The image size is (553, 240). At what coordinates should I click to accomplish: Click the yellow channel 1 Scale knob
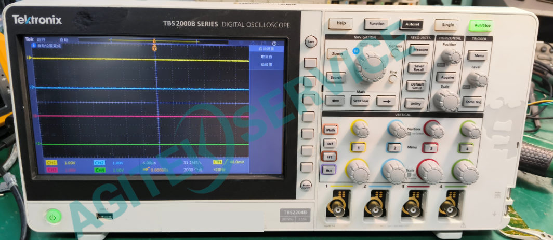(x=358, y=171)
